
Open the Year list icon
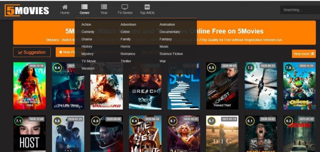pyautogui.click(x=104, y=7)
